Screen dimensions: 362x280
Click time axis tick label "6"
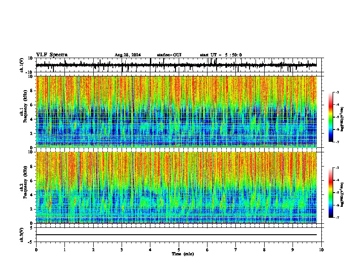tap(208, 250)
